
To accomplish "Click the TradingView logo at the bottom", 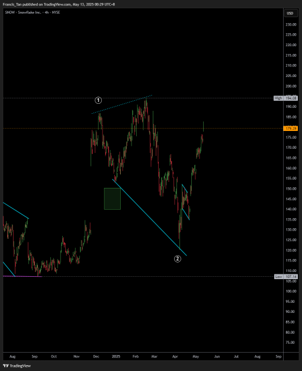I will 17,366.
